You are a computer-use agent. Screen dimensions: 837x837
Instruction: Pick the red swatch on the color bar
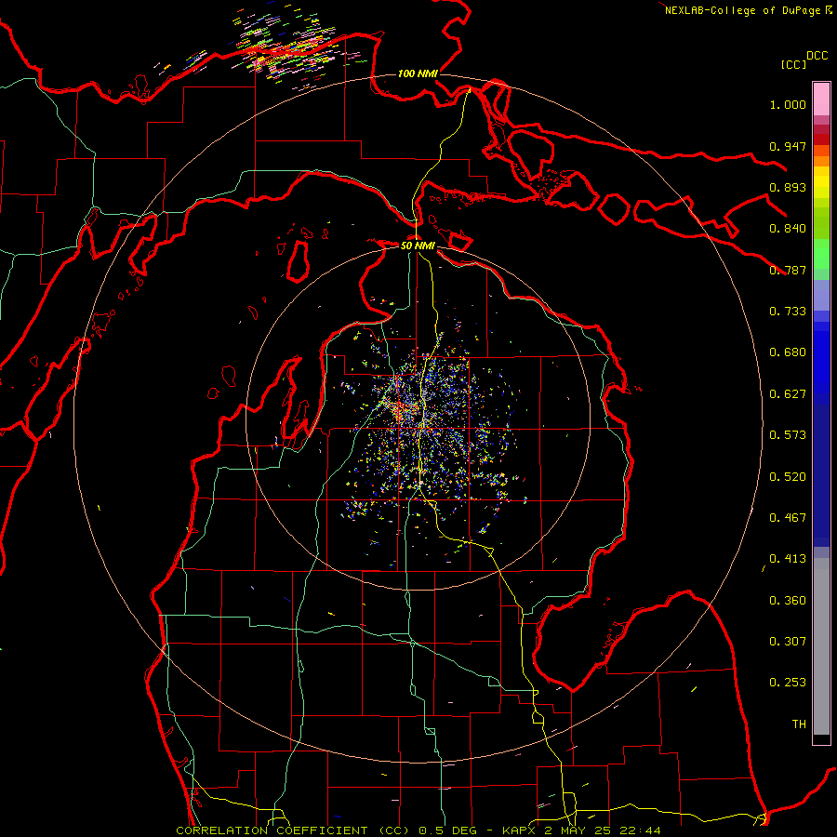pos(821,139)
